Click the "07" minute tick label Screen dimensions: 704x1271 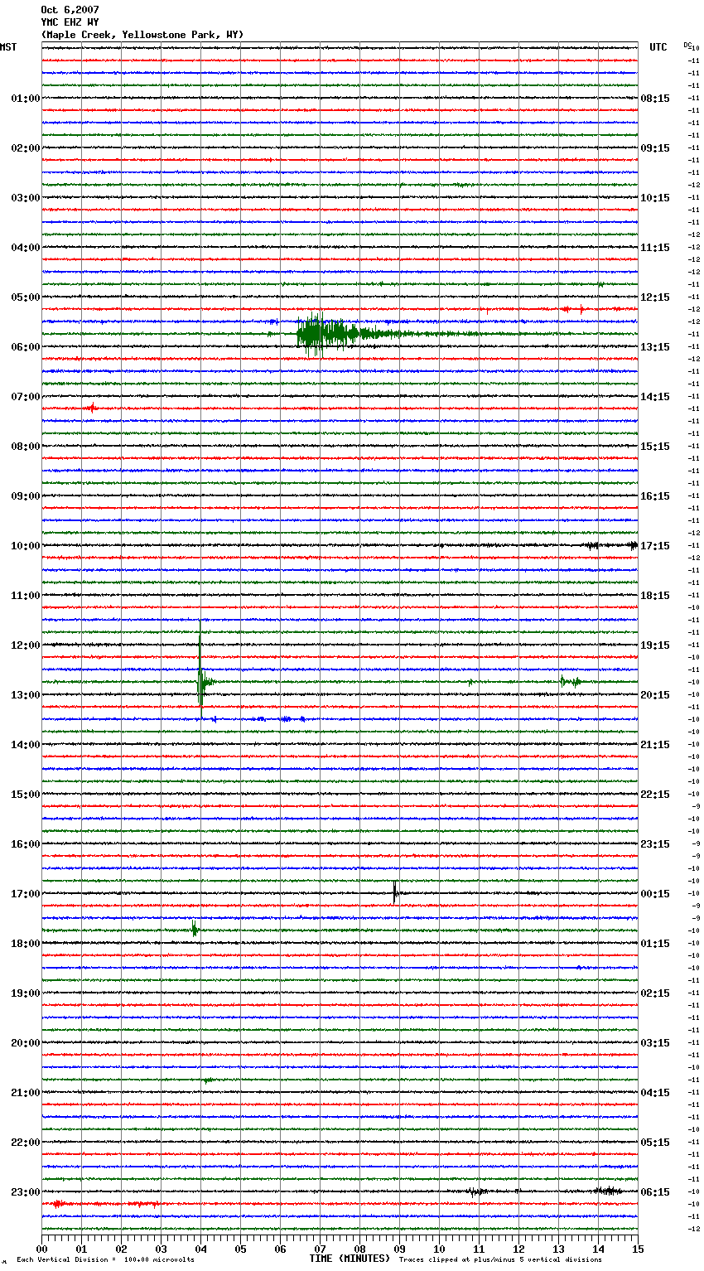320,1249
